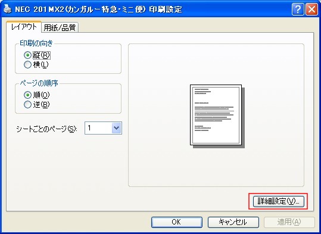
Task: Click the help question mark button
Action: coord(298,10)
